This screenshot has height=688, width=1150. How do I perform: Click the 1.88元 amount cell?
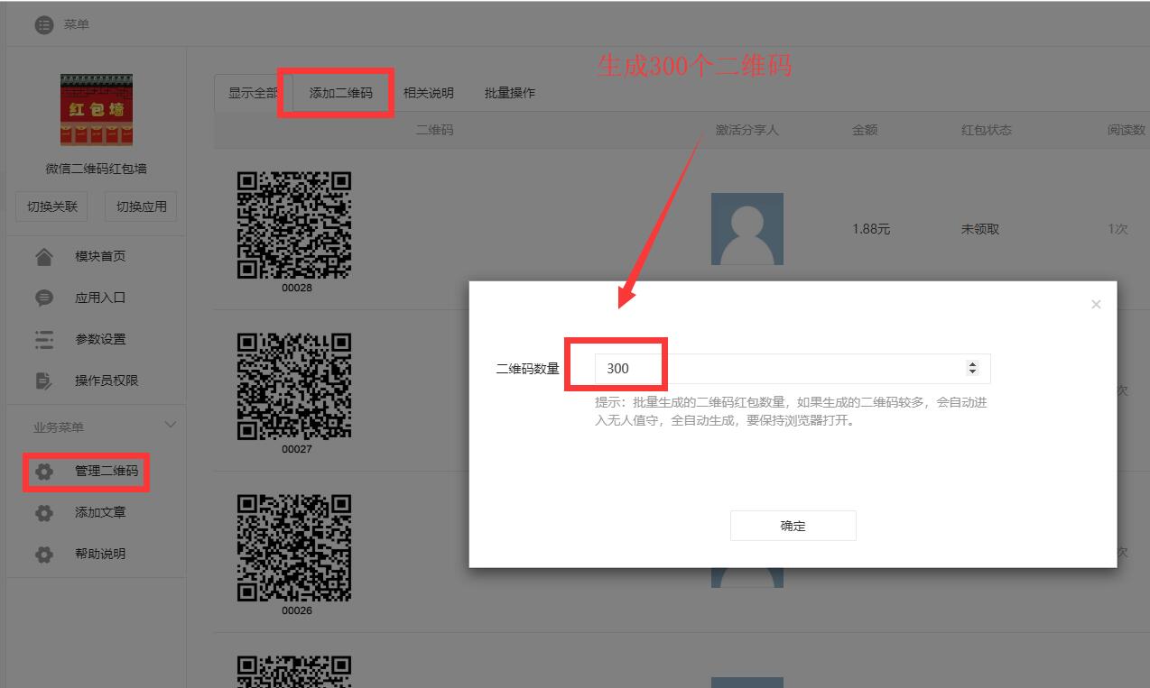(x=871, y=229)
